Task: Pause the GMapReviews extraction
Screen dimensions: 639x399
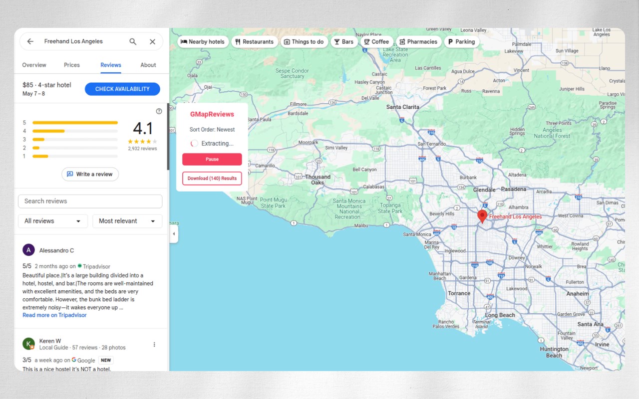Action: 212,159
